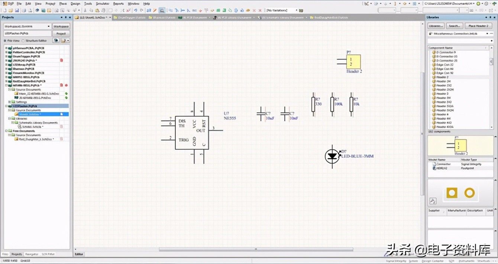Open the Design menu
Image resolution: width=498 pixels, height=264 pixels.
point(75,3)
